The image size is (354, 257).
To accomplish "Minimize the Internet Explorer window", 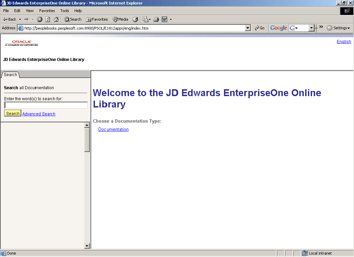I will tap(339, 3).
